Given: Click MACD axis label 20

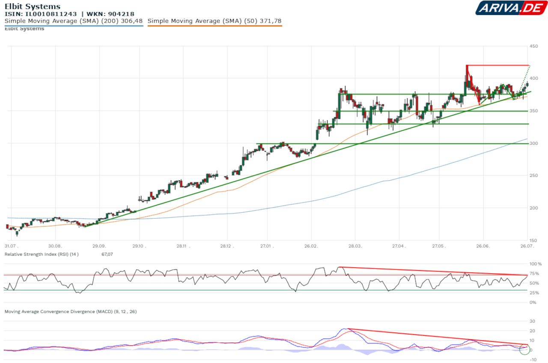Looking at the screenshot, I should [x=533, y=331].
